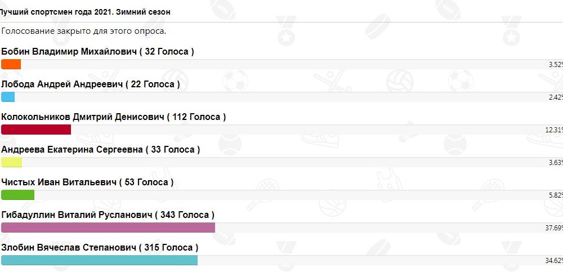Viewport: 563px width, 272px height.
Task: Click the 12.31% percentage value
Action: click(554, 130)
